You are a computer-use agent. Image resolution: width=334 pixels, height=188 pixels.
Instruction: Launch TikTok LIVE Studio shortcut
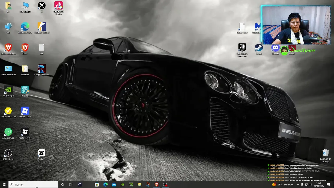click(58, 8)
